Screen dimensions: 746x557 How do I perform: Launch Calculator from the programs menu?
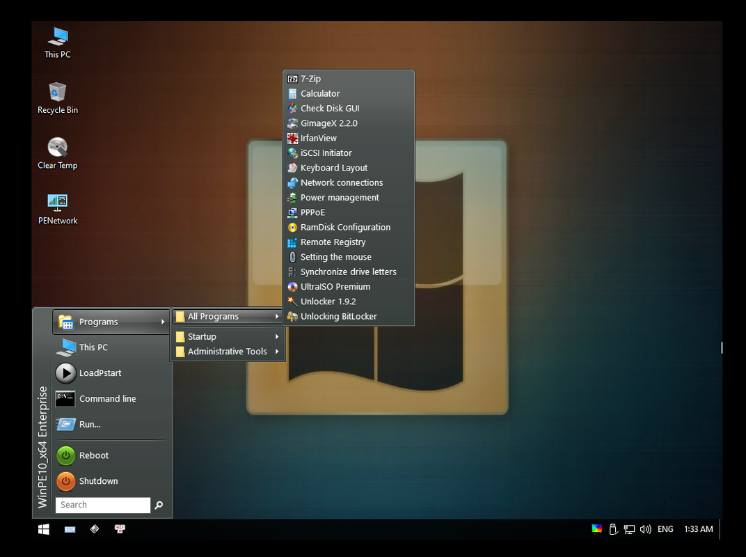point(348,94)
